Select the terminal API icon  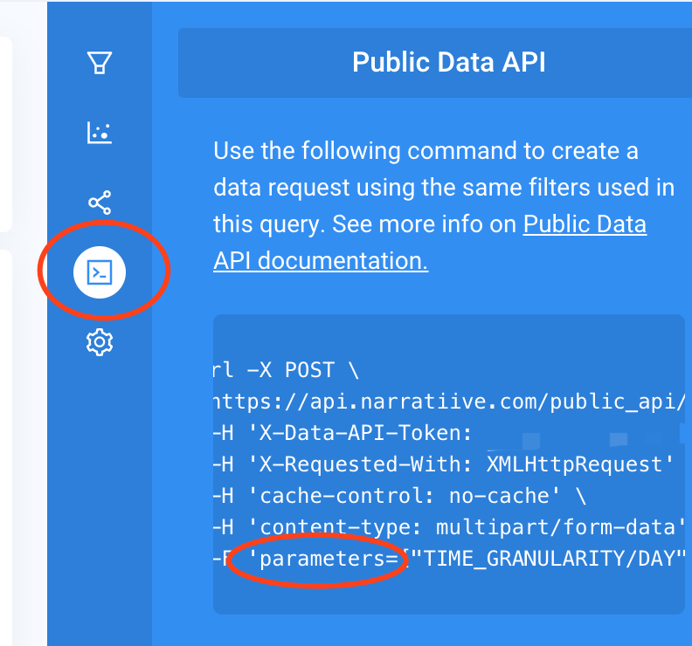coord(100,272)
